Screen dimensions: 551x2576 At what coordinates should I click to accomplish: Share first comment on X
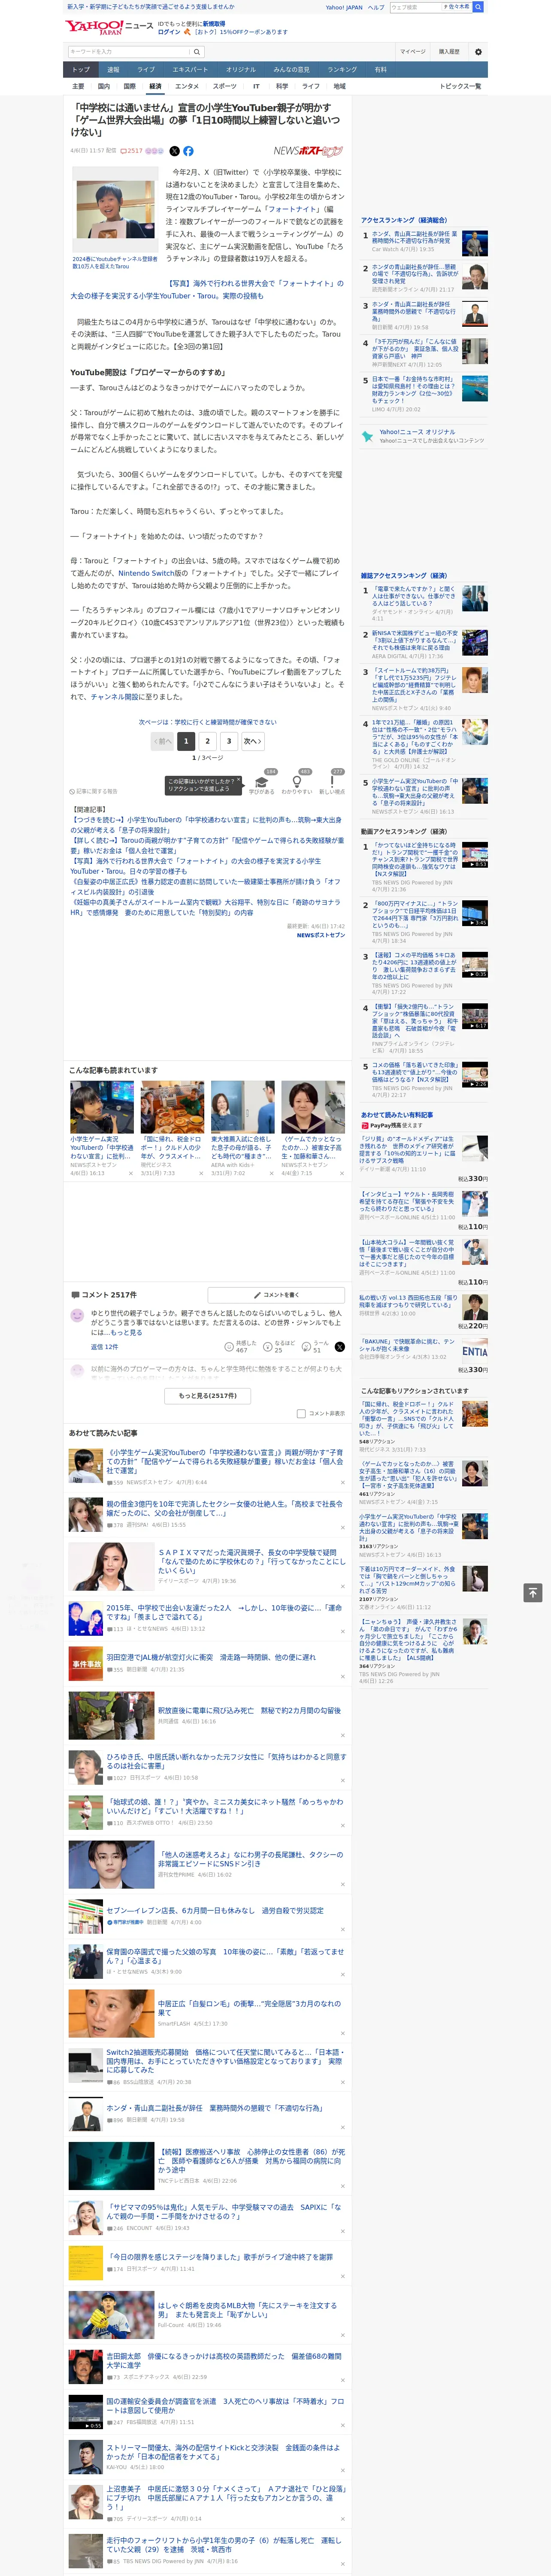point(339,1347)
